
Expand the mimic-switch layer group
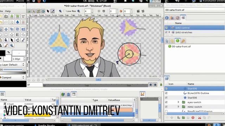point(178,107)
